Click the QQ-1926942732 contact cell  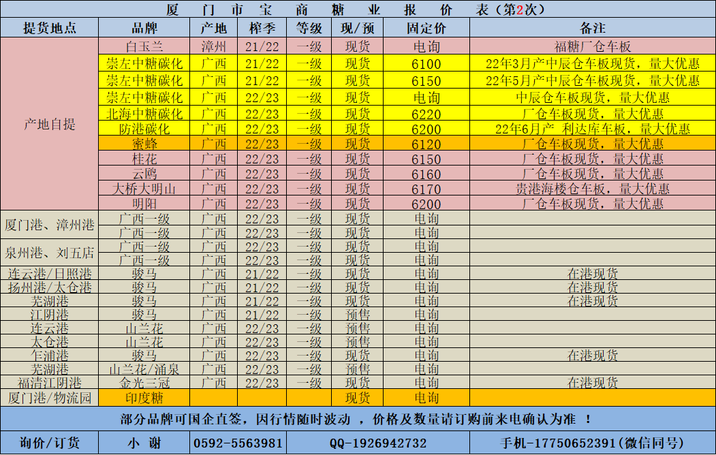[378, 443]
